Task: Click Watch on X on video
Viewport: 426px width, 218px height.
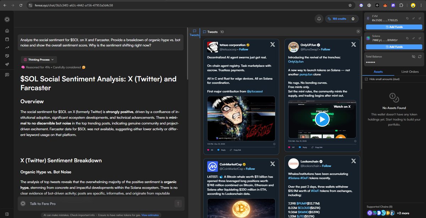Action: 342,107
